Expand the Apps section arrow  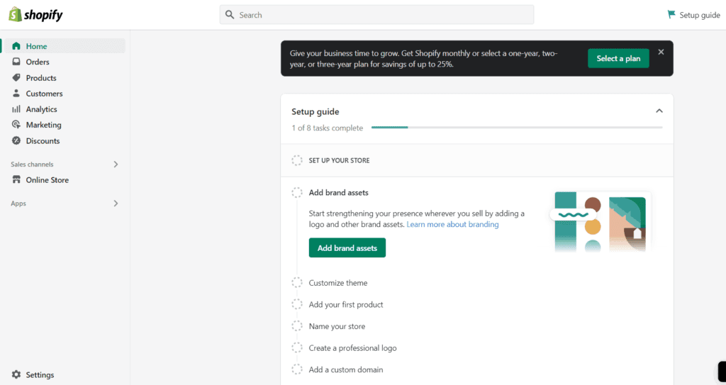tap(116, 203)
